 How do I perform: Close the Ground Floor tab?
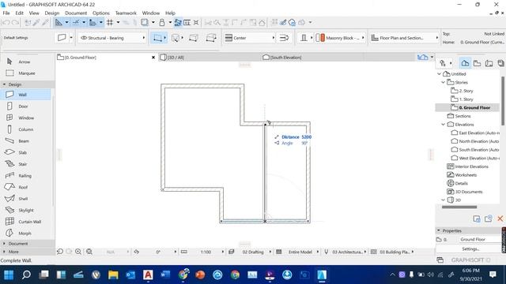153,58
